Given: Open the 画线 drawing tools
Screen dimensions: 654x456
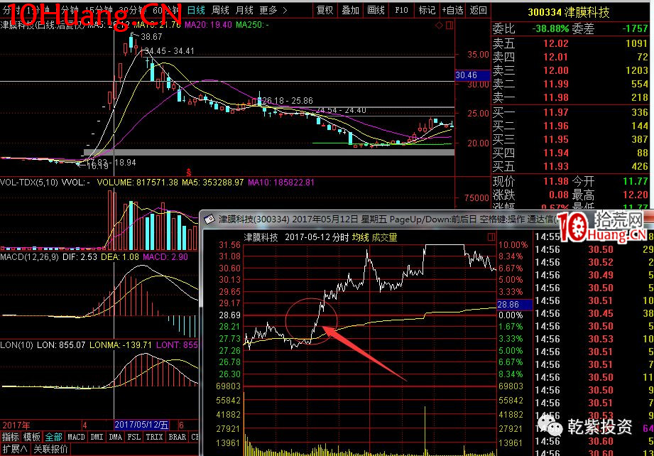Looking at the screenshot, I should coord(376,10).
